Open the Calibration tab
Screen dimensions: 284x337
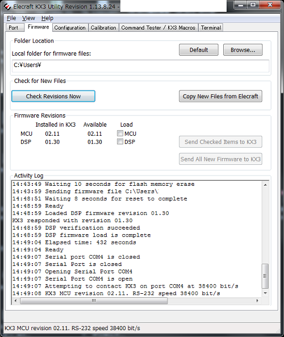(103, 28)
